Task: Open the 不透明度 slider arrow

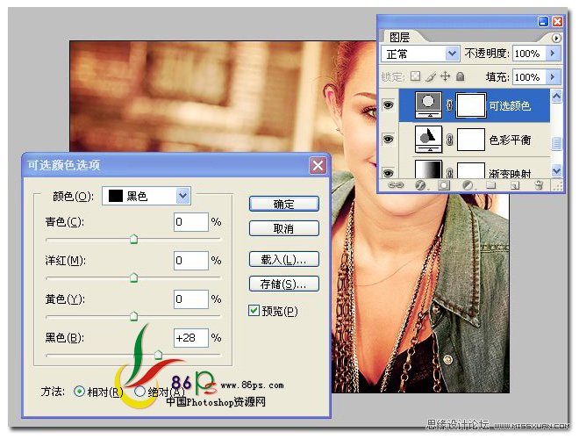Action: click(x=553, y=54)
